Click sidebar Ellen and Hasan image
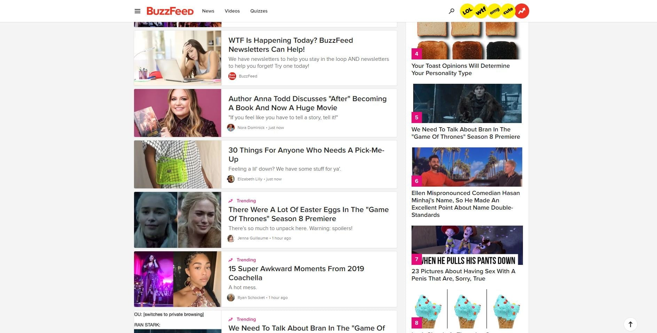657x333 pixels. pos(467,167)
